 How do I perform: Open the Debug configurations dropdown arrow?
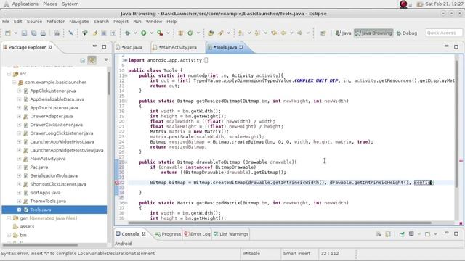click(x=135, y=33)
